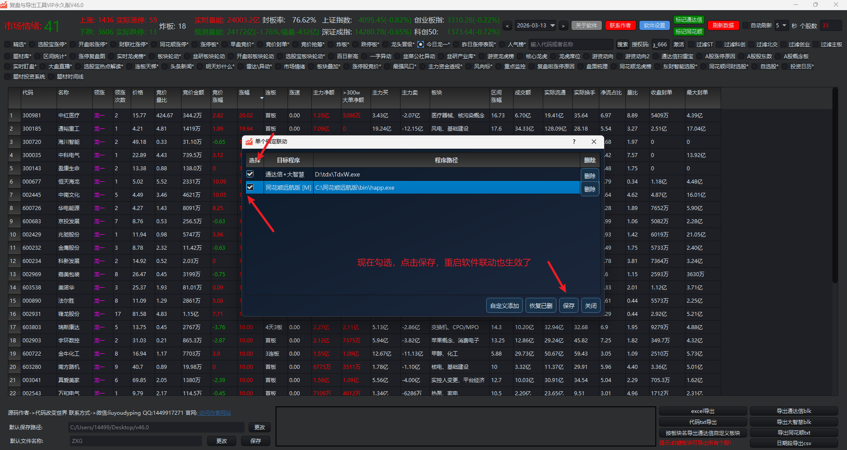This screenshot has width=847, height=450.
Task: Expand the refresh interval seconds dropdown
Action: 784,26
